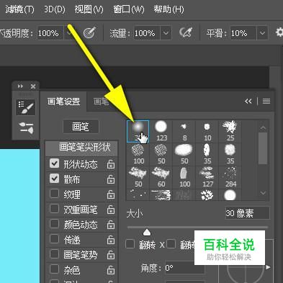Close the small docked panel strip
Screen dimensions: 283x283
click(x=33, y=86)
